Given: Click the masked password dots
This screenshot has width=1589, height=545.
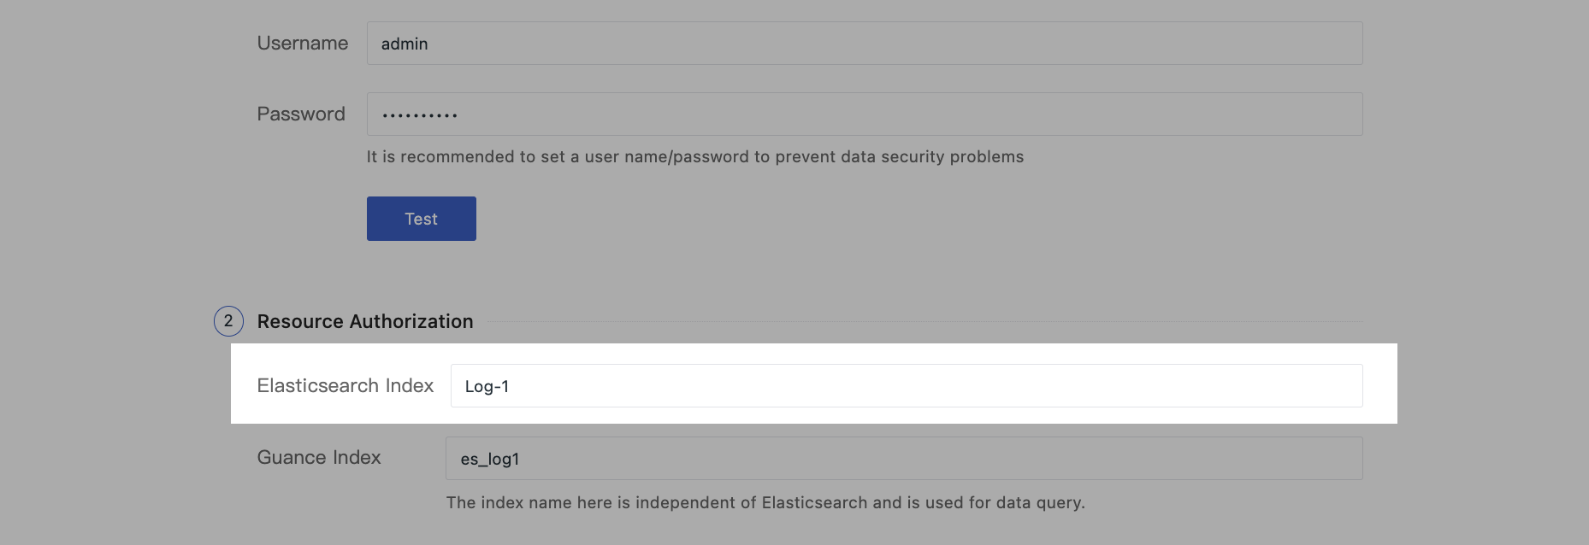Looking at the screenshot, I should (419, 115).
